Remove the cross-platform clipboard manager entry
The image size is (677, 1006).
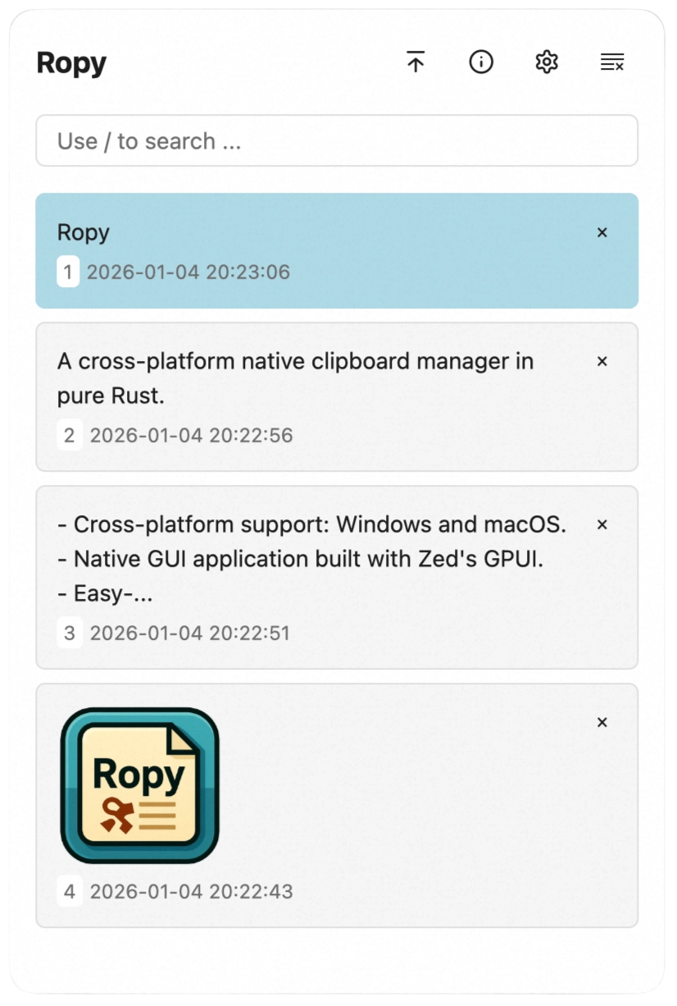[602, 361]
